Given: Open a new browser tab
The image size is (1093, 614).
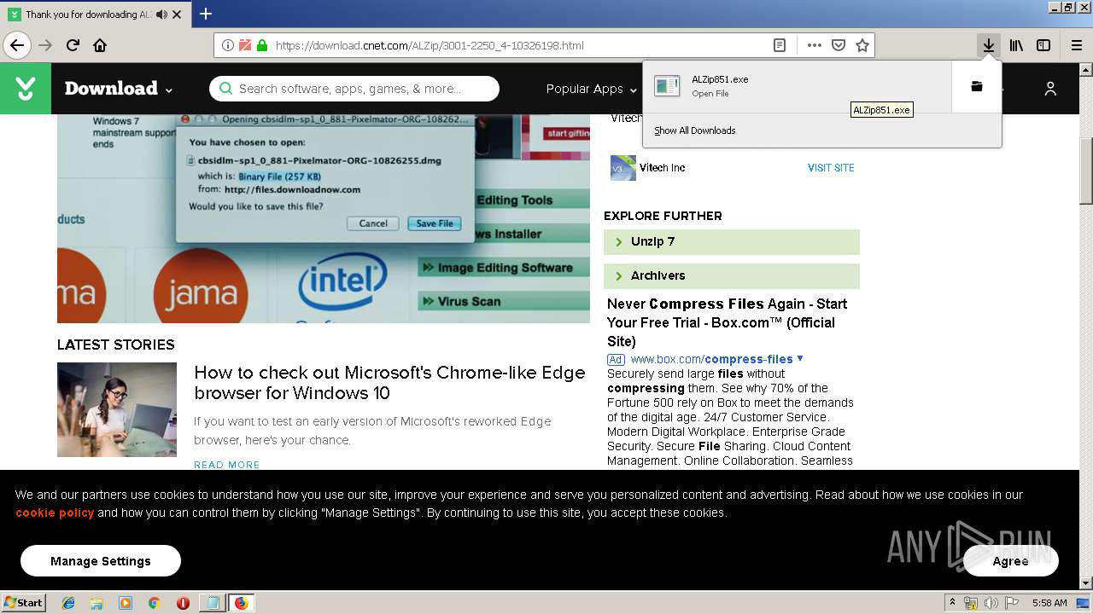Looking at the screenshot, I should pos(206,14).
